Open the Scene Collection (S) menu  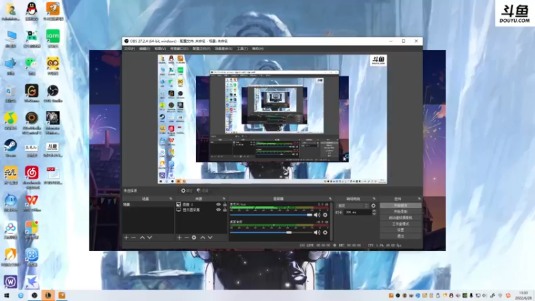223,49
